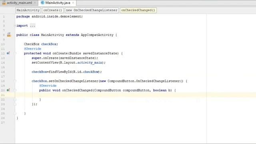The height and width of the screenshot is (144, 256).
Task: Collapse the setOnCheckedChangeListener fold on line 18
Action: pyautogui.click(x=15, y=81)
